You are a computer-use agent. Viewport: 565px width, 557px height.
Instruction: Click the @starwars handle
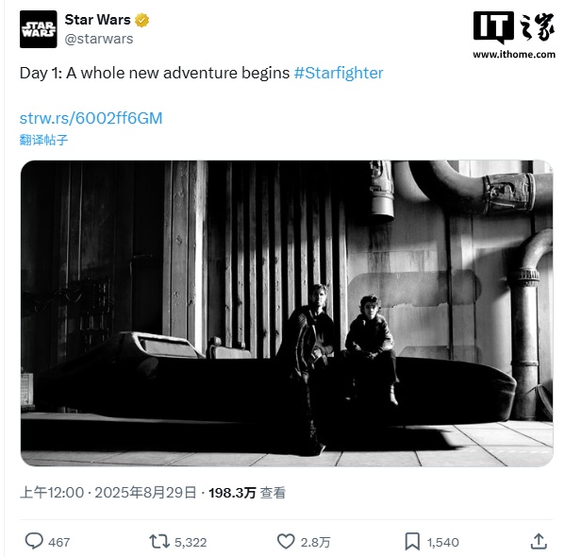[x=99, y=39]
